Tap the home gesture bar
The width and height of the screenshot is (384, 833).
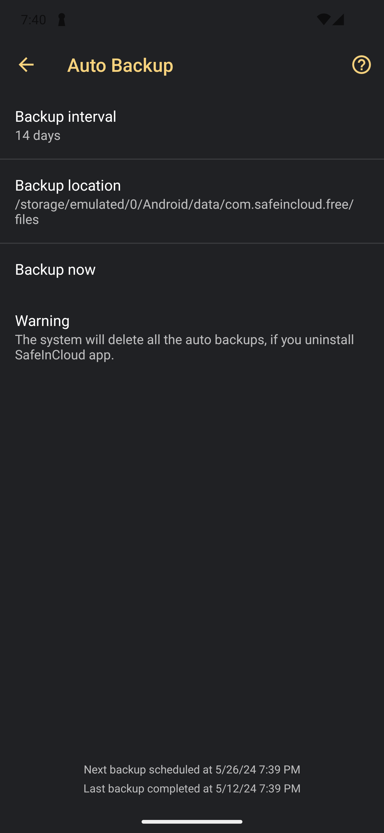[192, 822]
